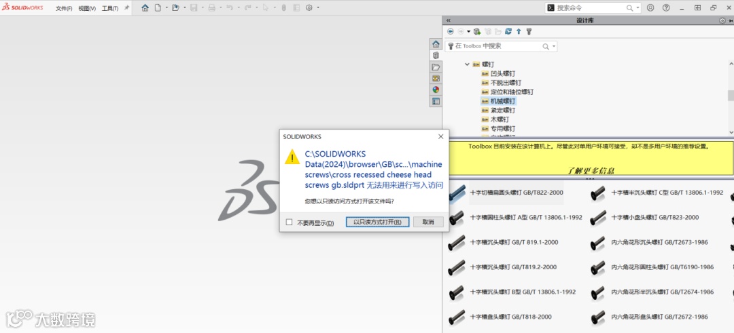The height and width of the screenshot is (333, 734).
Task: Click the Open file folder icon
Action: coord(175,7)
